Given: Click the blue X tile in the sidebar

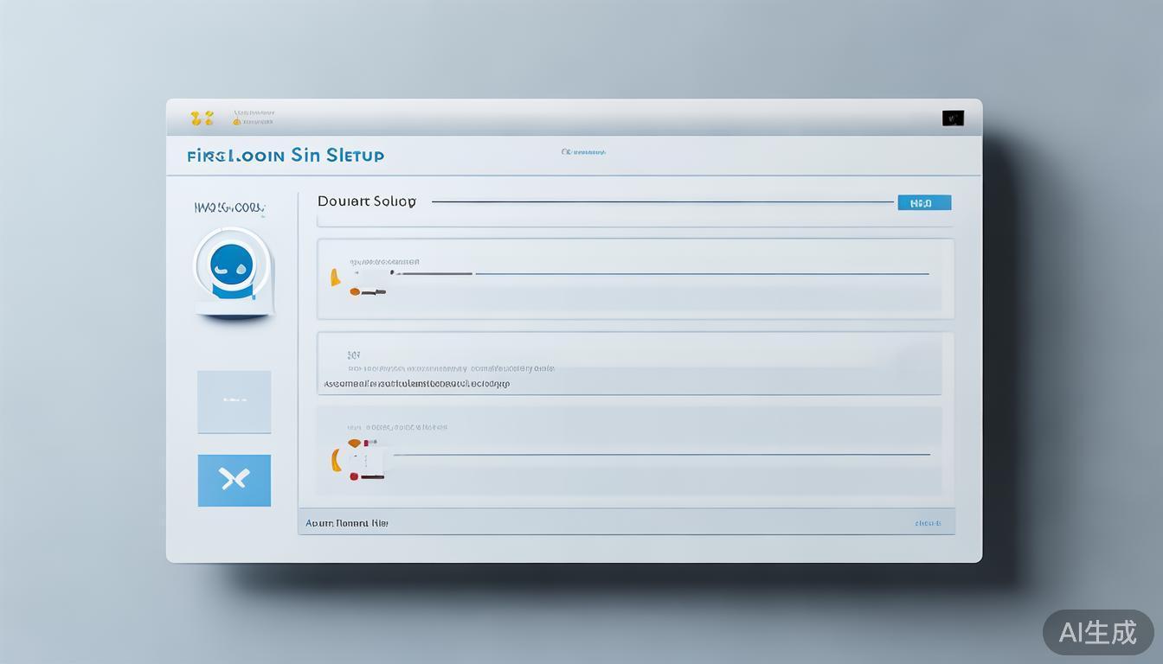Looking at the screenshot, I should (234, 480).
